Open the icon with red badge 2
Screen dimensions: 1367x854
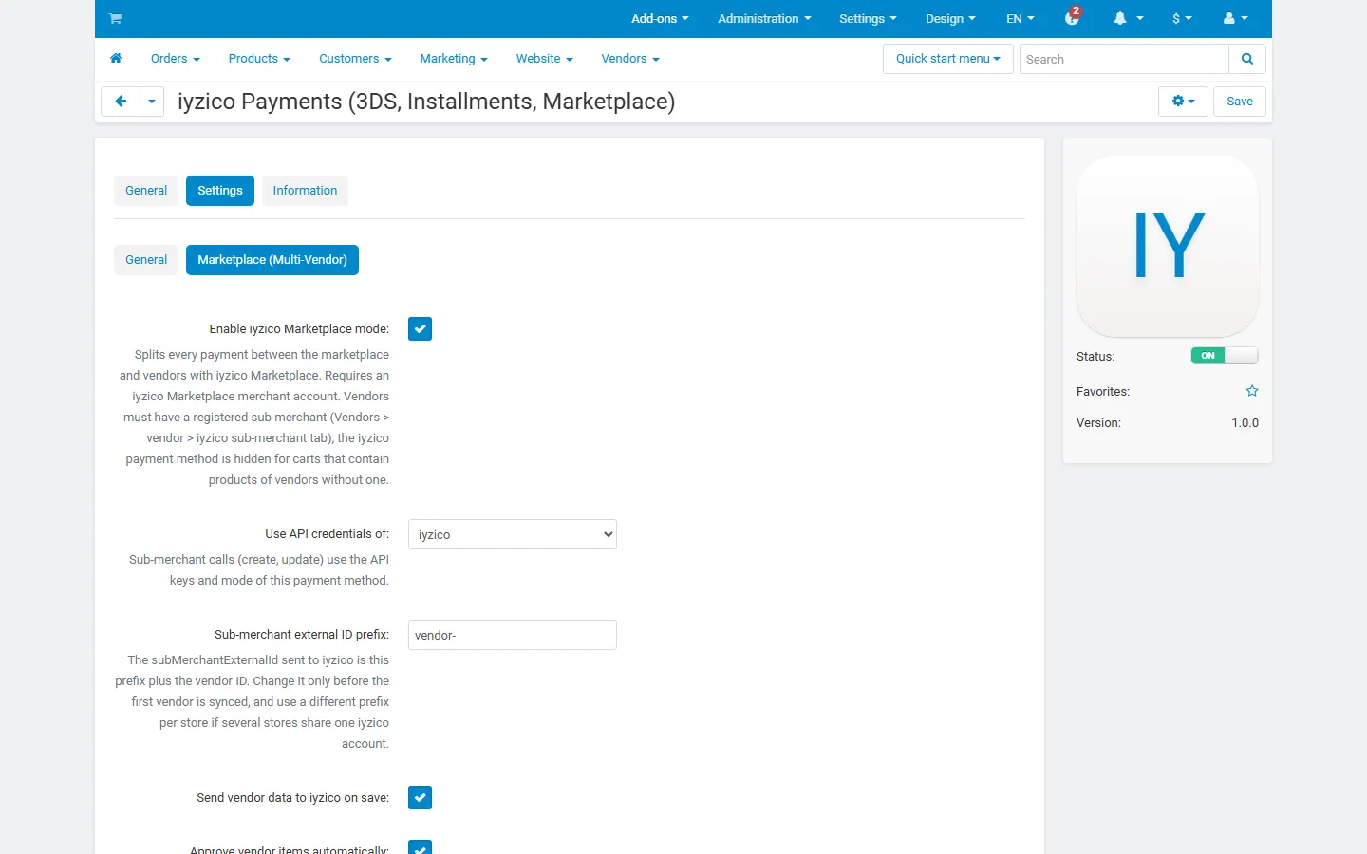(x=1073, y=16)
